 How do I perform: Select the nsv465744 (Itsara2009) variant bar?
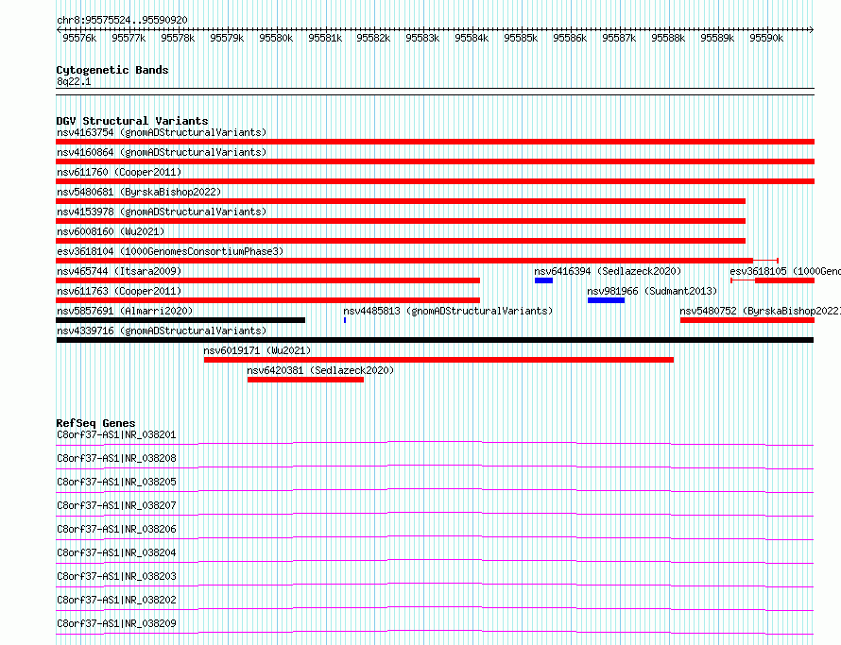click(267, 280)
